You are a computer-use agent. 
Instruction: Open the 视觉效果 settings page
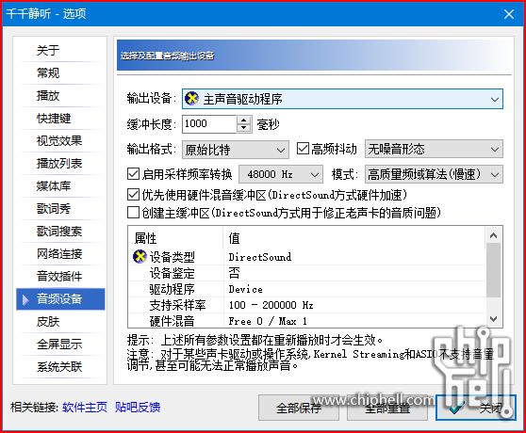pyautogui.click(x=60, y=141)
